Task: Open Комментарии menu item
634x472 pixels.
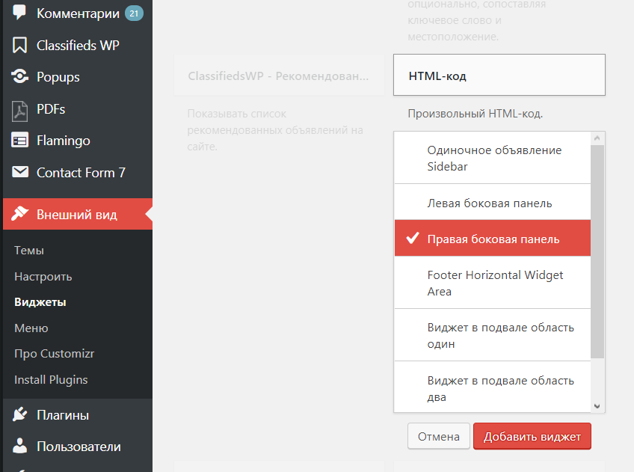Action: coord(78,13)
